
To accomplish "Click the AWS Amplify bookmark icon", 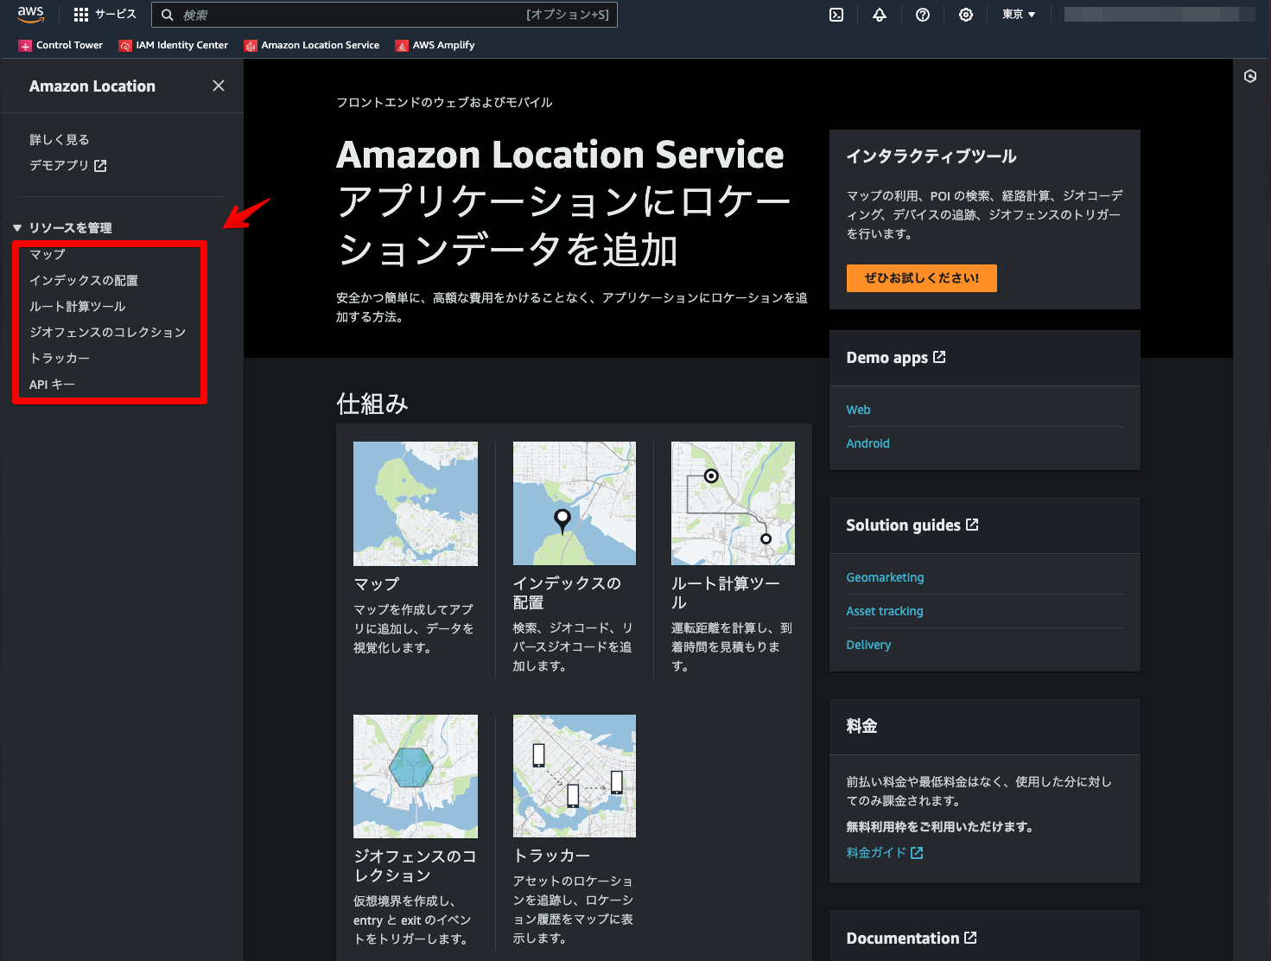I will (402, 46).
